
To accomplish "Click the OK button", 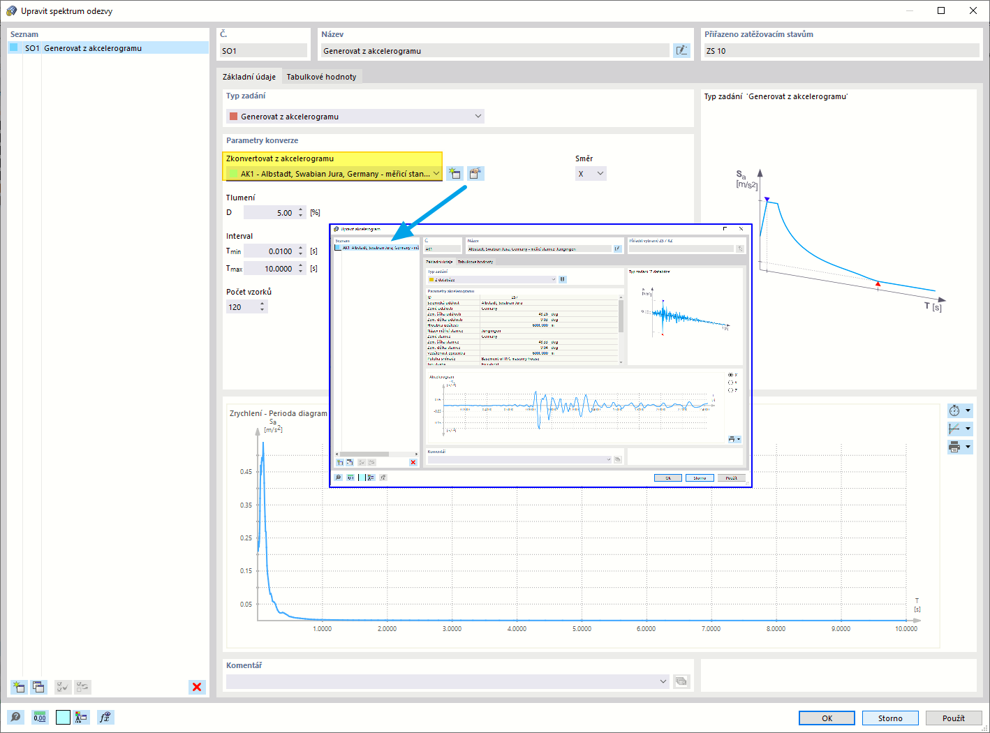I will (827, 718).
